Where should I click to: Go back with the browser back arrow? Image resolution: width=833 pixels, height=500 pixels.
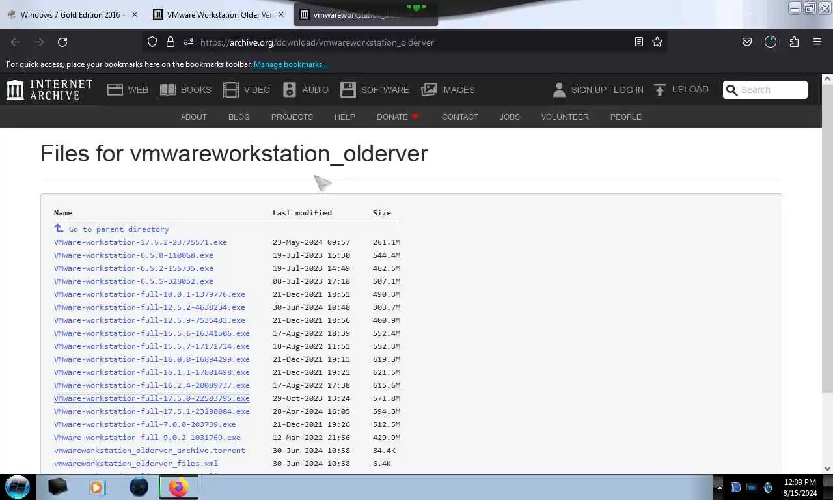coord(16,42)
